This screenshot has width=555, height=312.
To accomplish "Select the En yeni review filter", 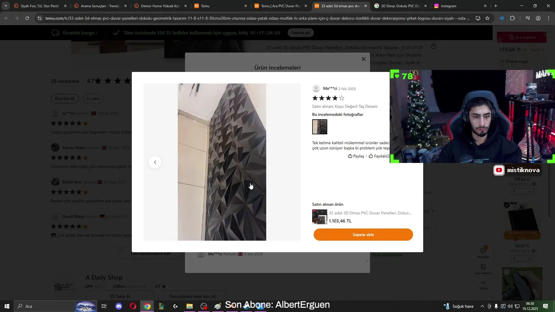I will click(93, 98).
